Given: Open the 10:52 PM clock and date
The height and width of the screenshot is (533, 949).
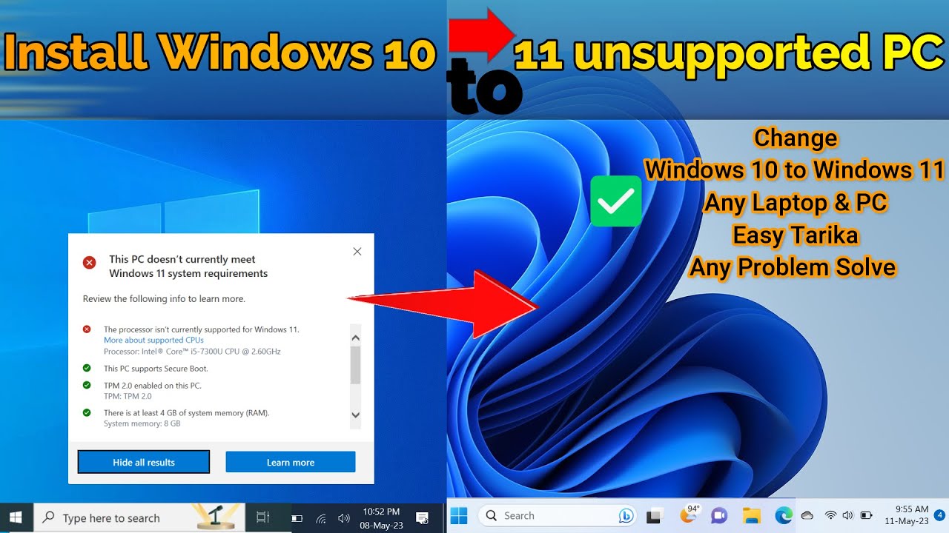Looking at the screenshot, I should [x=381, y=518].
